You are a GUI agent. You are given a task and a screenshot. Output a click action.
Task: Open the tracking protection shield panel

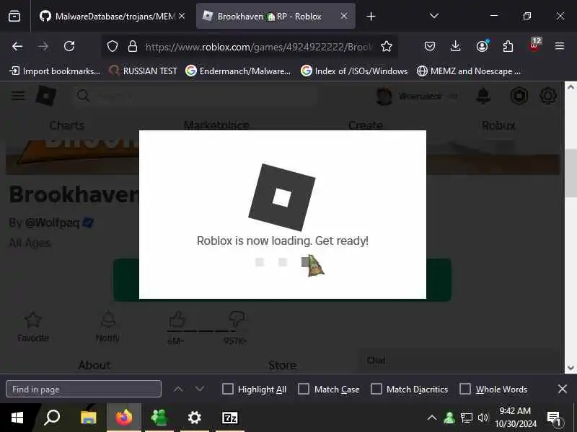[113, 47]
